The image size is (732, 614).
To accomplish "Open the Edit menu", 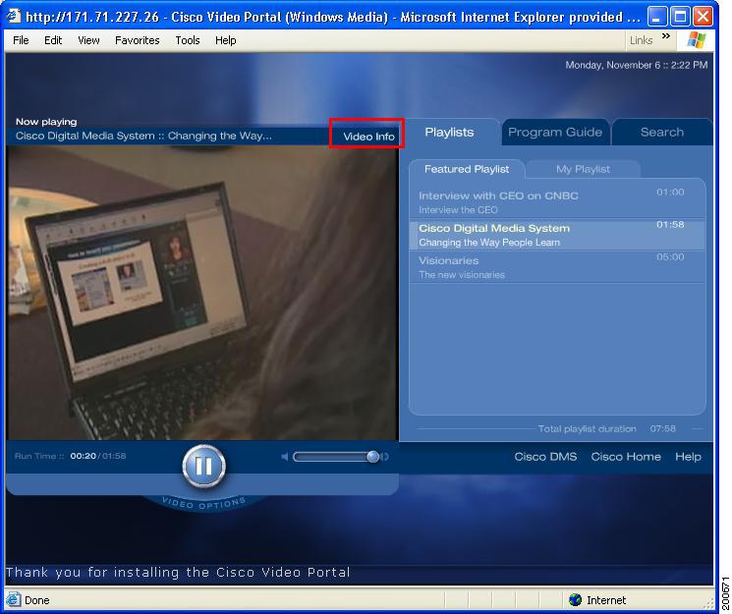I will (53, 40).
